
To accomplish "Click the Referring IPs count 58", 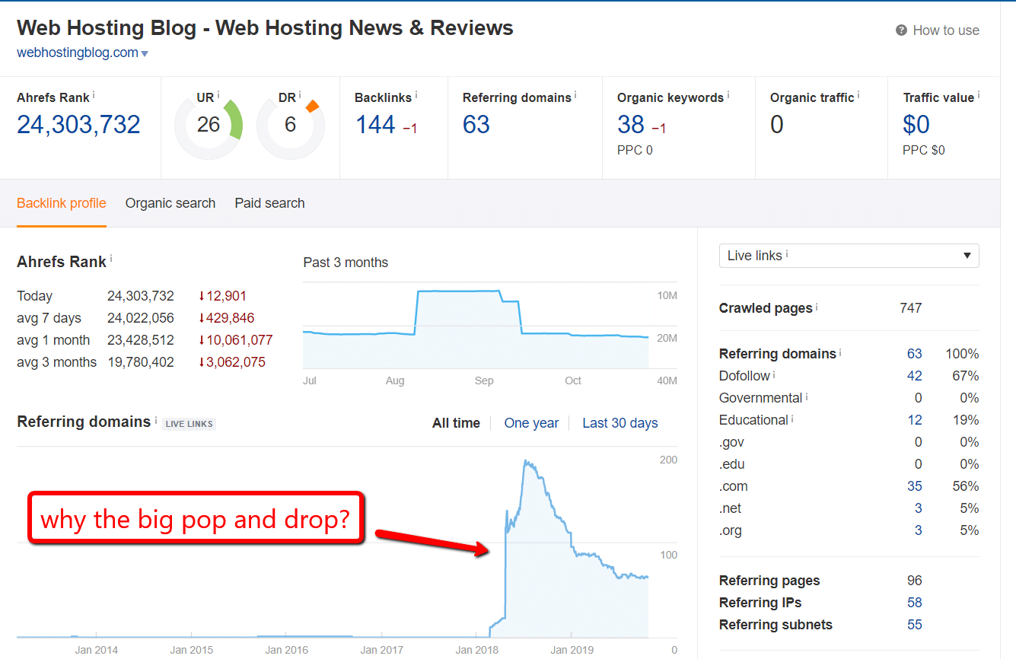I will pyautogui.click(x=915, y=603).
